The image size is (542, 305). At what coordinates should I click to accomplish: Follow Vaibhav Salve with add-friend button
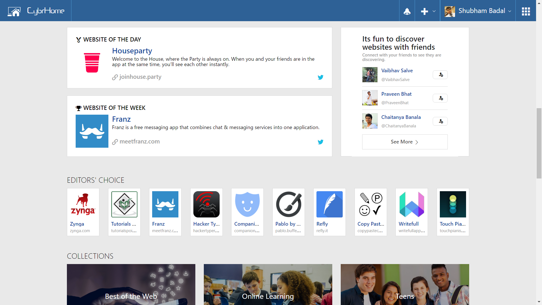[x=440, y=75]
